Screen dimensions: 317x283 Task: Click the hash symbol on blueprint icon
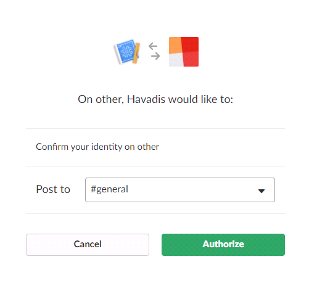click(127, 52)
